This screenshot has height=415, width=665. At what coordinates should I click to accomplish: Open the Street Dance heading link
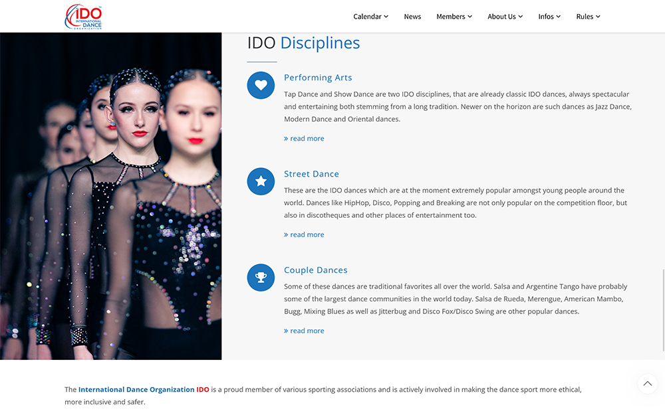311,173
